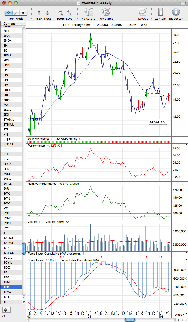
Task: Select the crosshair tool mode
Action: (8, 13)
